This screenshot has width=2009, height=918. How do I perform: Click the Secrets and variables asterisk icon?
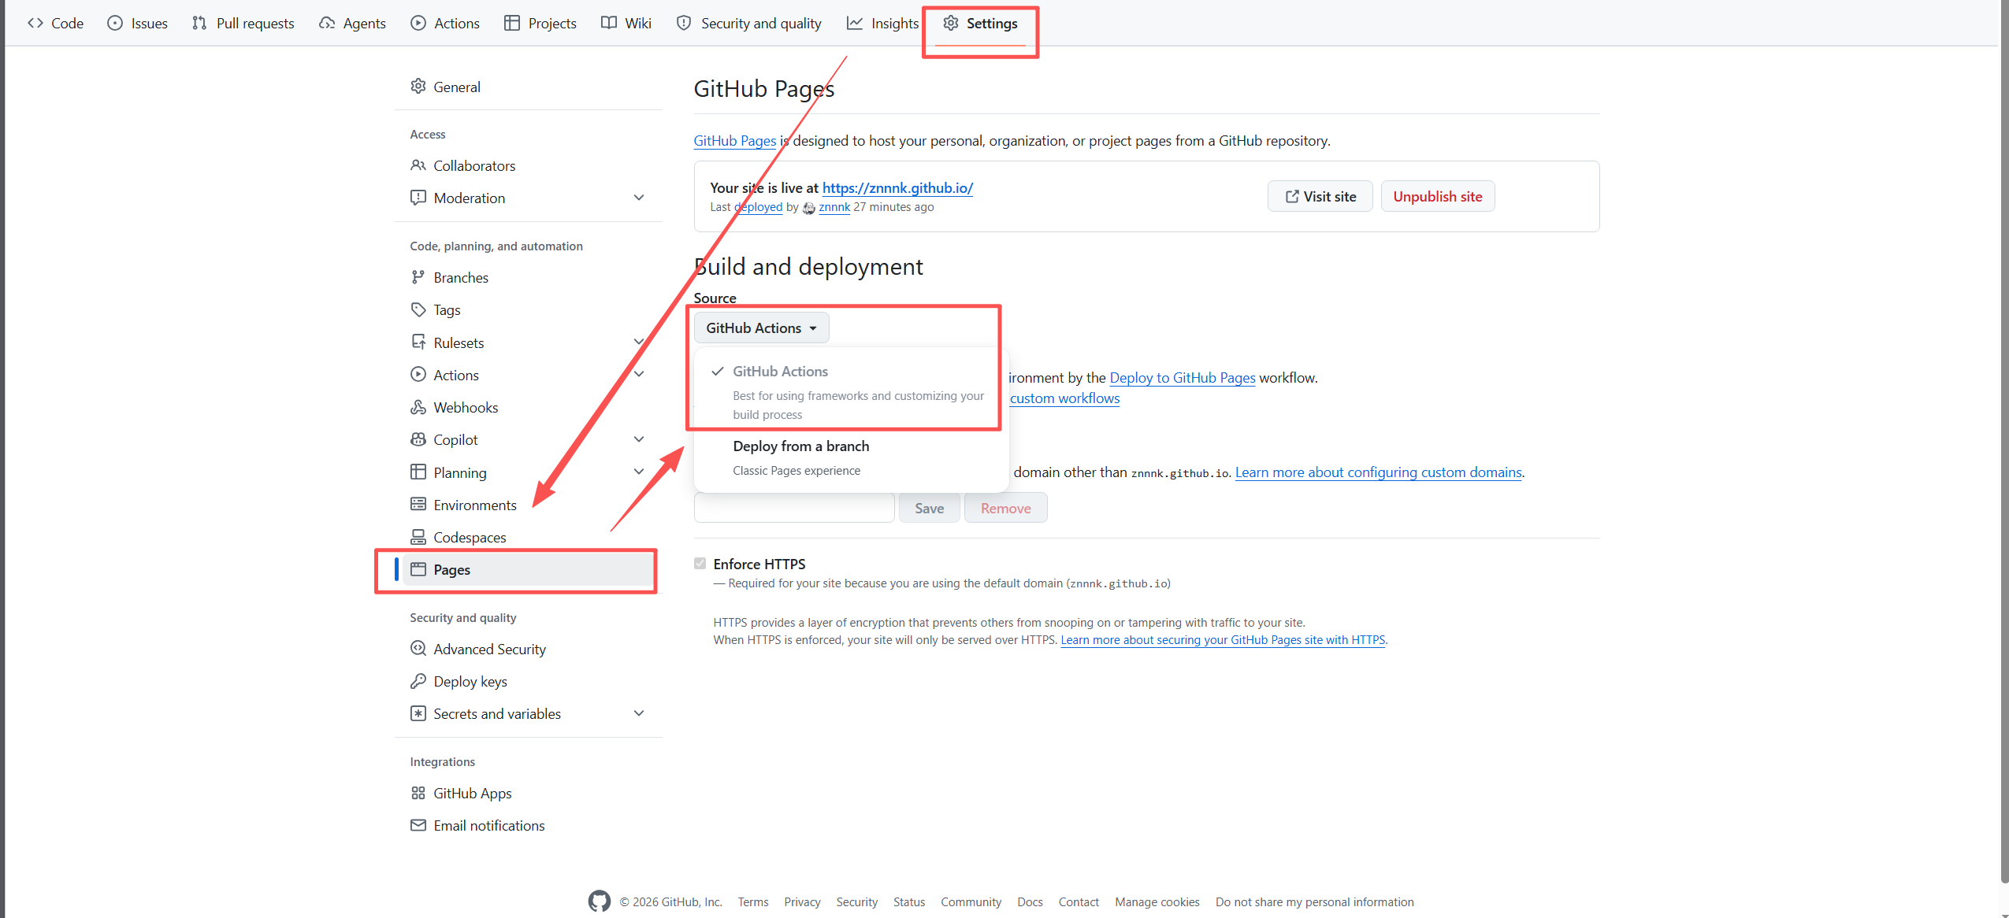[x=418, y=713]
